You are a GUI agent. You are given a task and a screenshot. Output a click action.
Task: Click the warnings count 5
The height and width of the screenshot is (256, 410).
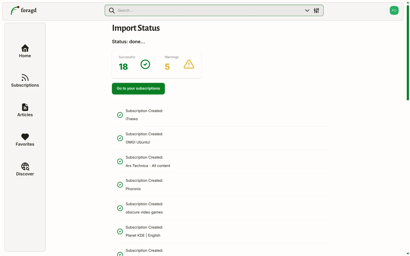coord(167,67)
